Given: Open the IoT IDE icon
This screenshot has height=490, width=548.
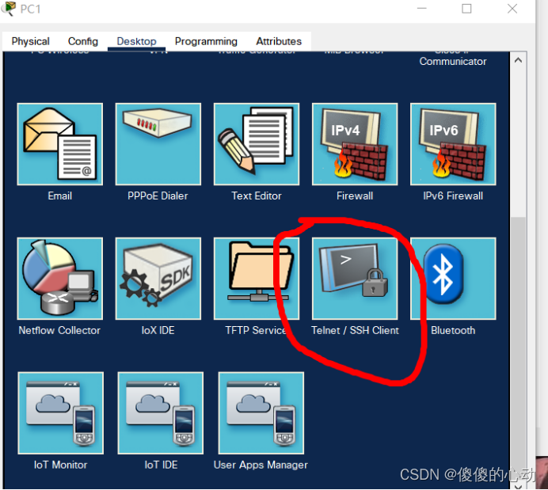Looking at the screenshot, I should point(161,412).
